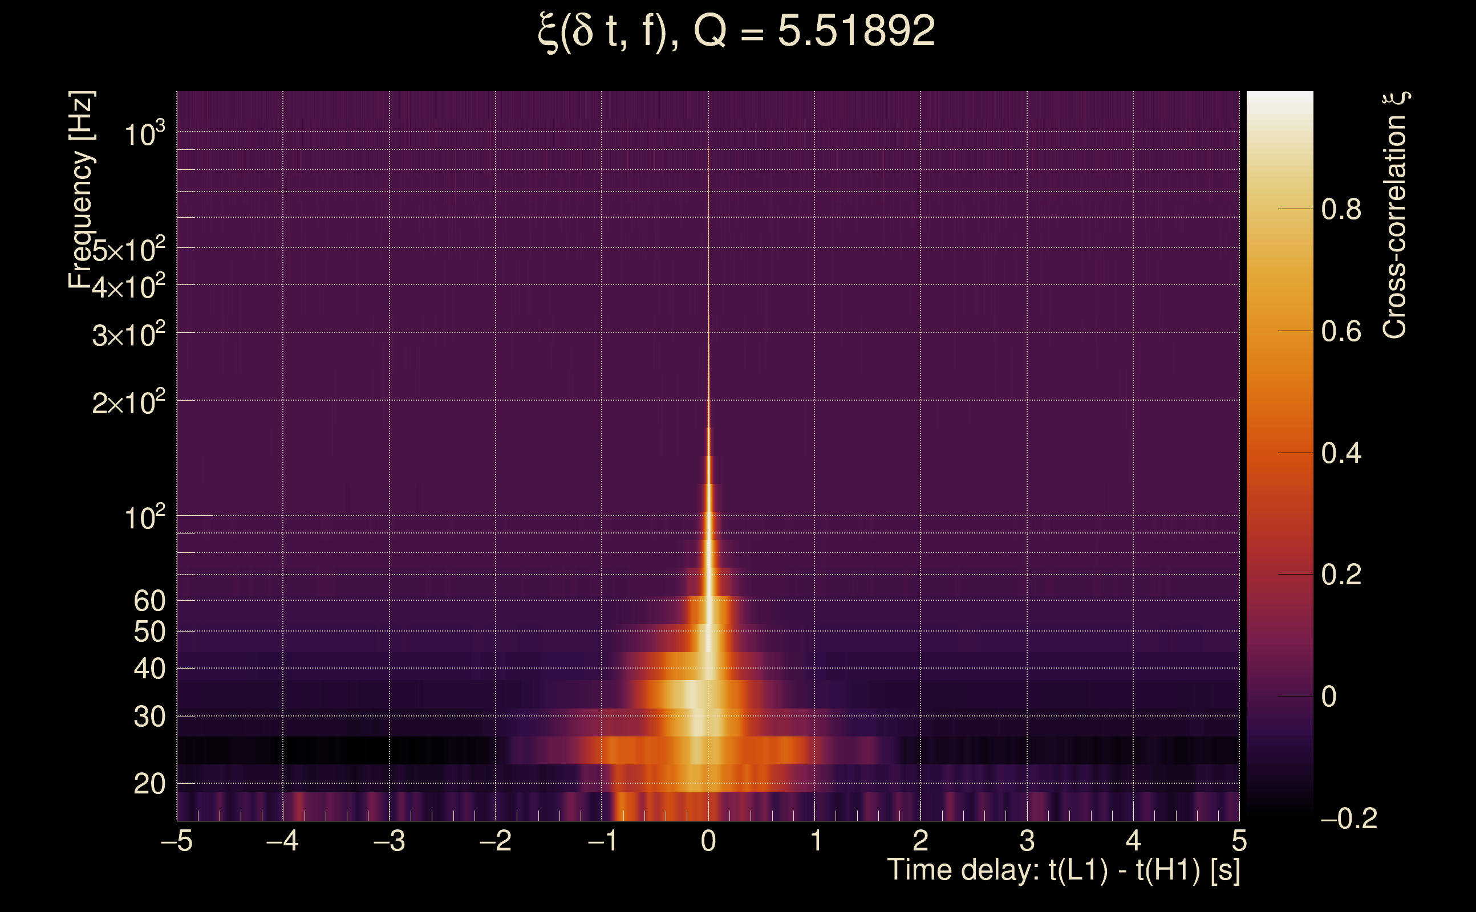Image resolution: width=1476 pixels, height=912 pixels.
Task: Click the 10³ frequency tick label
Action: (144, 134)
